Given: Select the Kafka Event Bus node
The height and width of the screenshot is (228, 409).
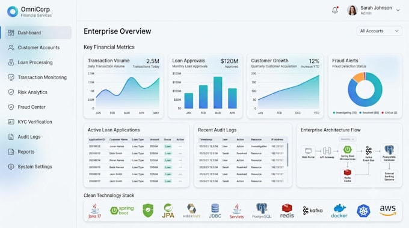Looking at the screenshot, I should click(x=369, y=154).
